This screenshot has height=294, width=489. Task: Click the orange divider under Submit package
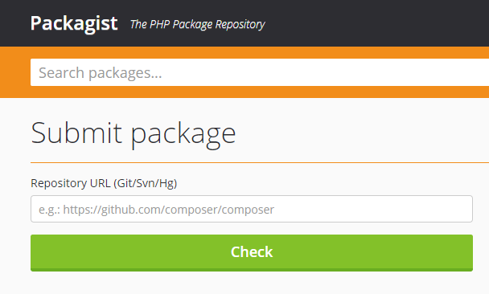pos(260,162)
